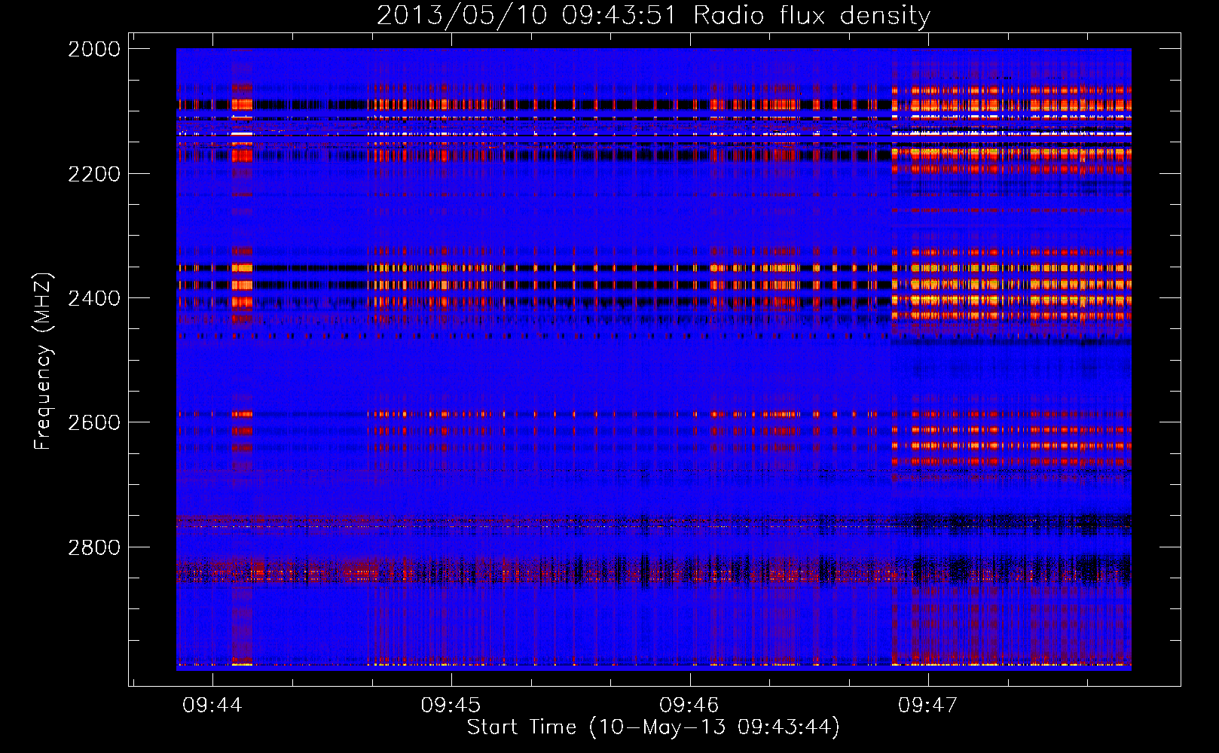Click the 09:44 time axis label
The height and width of the screenshot is (753, 1219).
click(212, 705)
